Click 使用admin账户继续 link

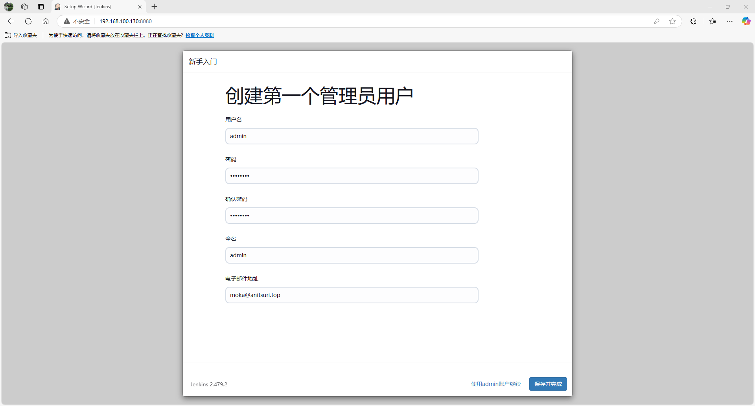[496, 384]
